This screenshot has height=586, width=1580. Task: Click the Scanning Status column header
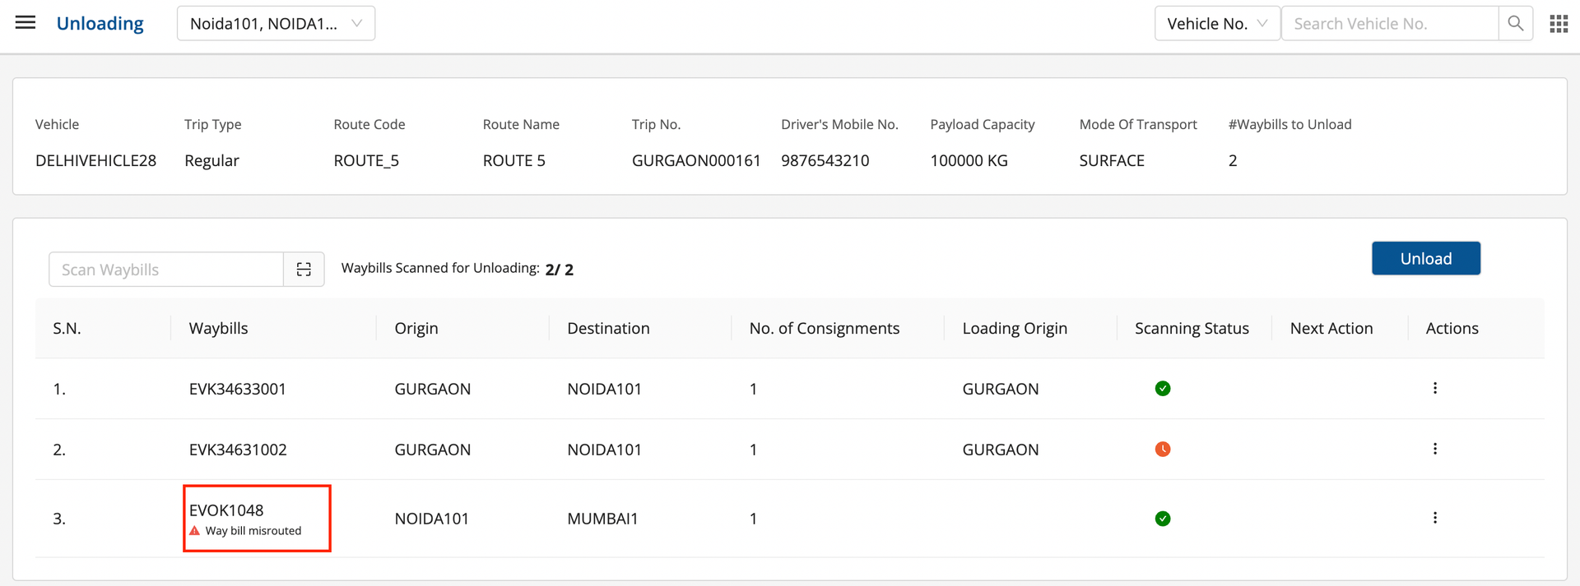1192,329
